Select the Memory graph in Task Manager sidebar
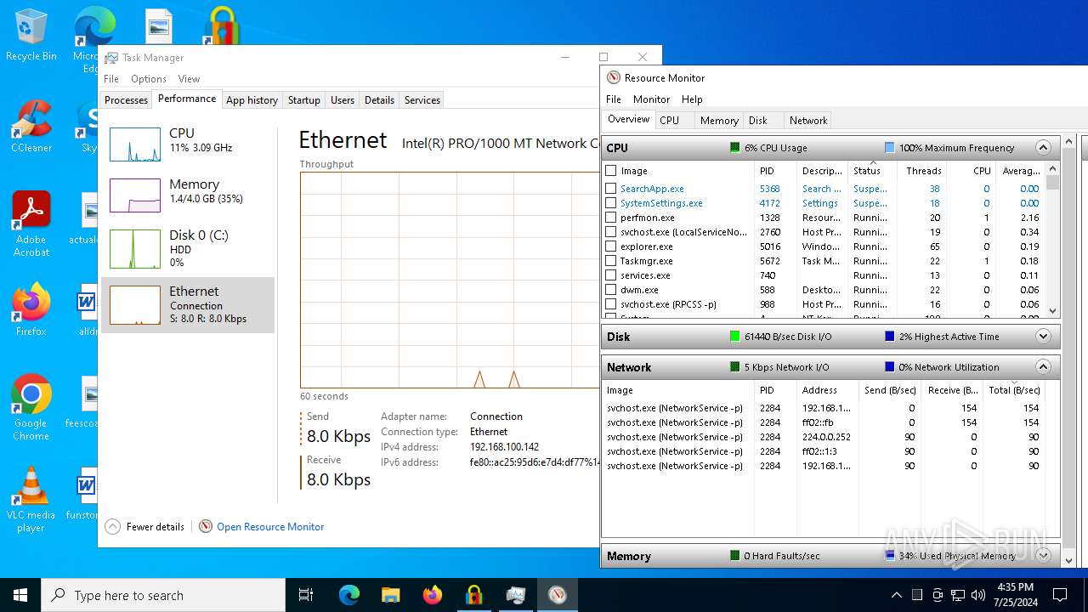1088x612 pixels. pyautogui.click(x=135, y=195)
